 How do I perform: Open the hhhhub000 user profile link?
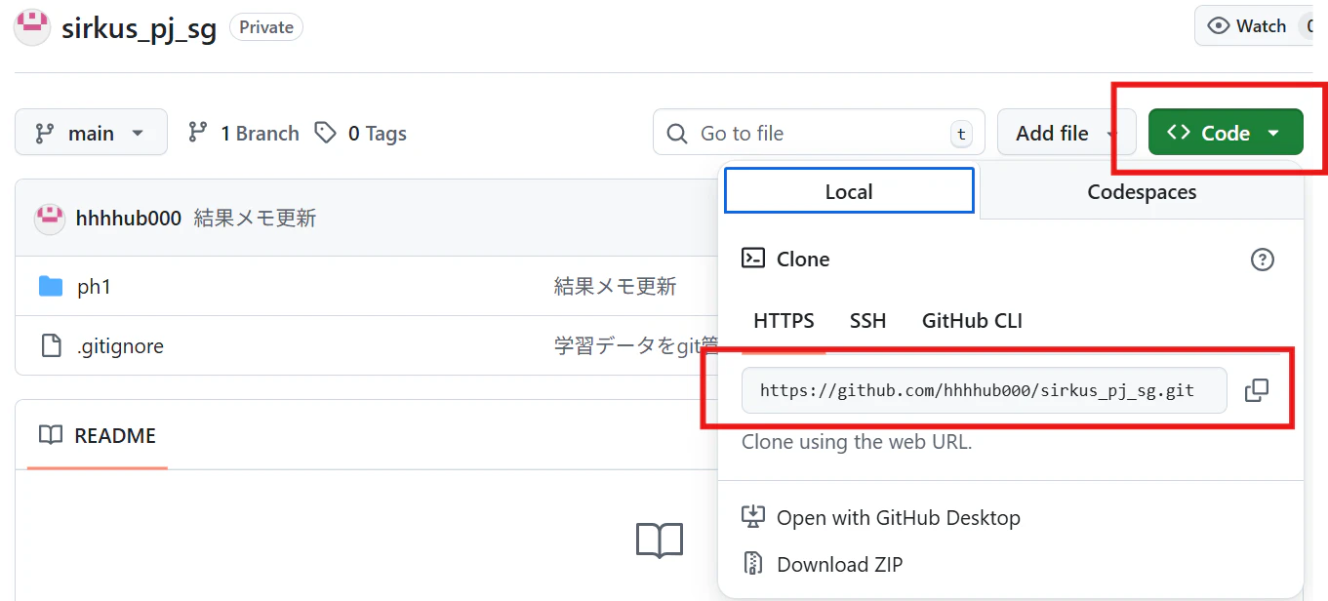coord(129,219)
